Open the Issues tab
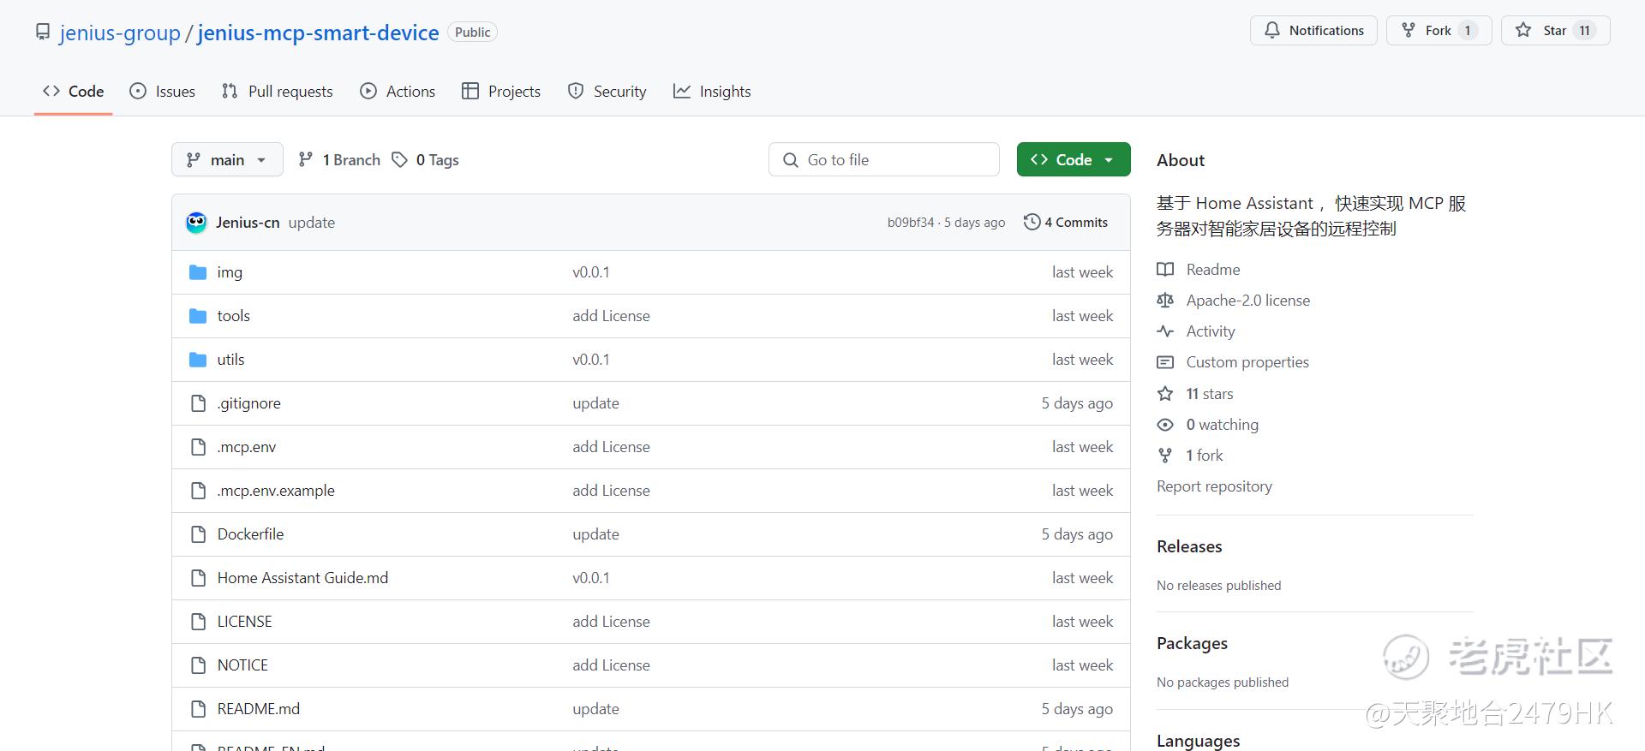The width and height of the screenshot is (1645, 751). (162, 92)
